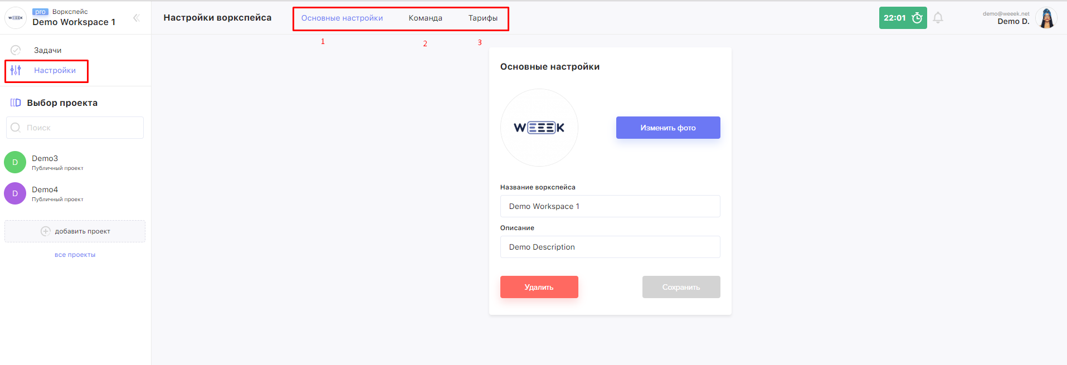Edit the Название воркспейса field
Image resolution: width=1067 pixels, height=365 pixels.
(x=610, y=206)
